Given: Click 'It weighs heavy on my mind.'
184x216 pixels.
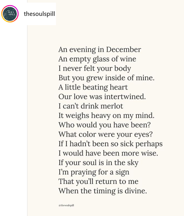Looking at the screenshot, I should click(x=106, y=116).
